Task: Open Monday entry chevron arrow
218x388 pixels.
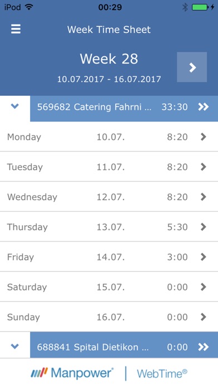Action: [x=204, y=137]
